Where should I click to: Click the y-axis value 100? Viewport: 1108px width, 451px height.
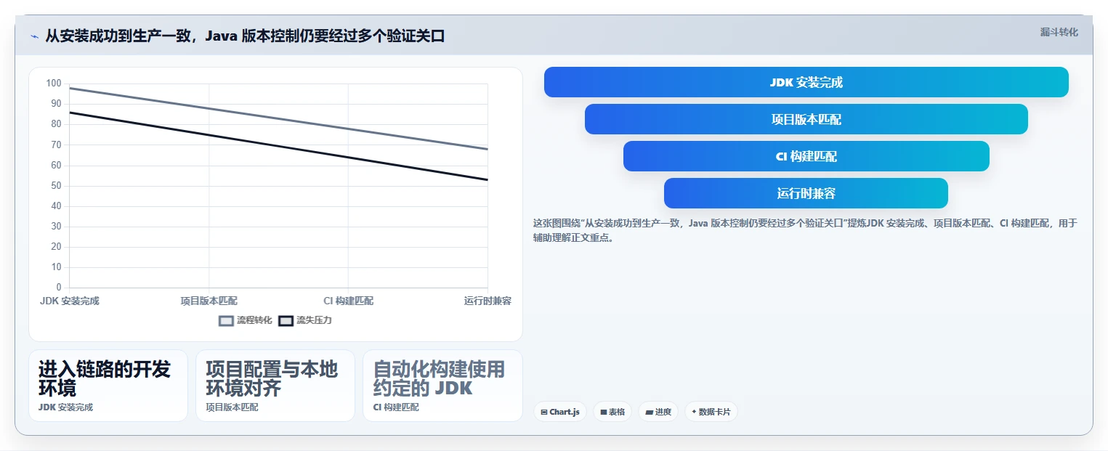(54, 84)
